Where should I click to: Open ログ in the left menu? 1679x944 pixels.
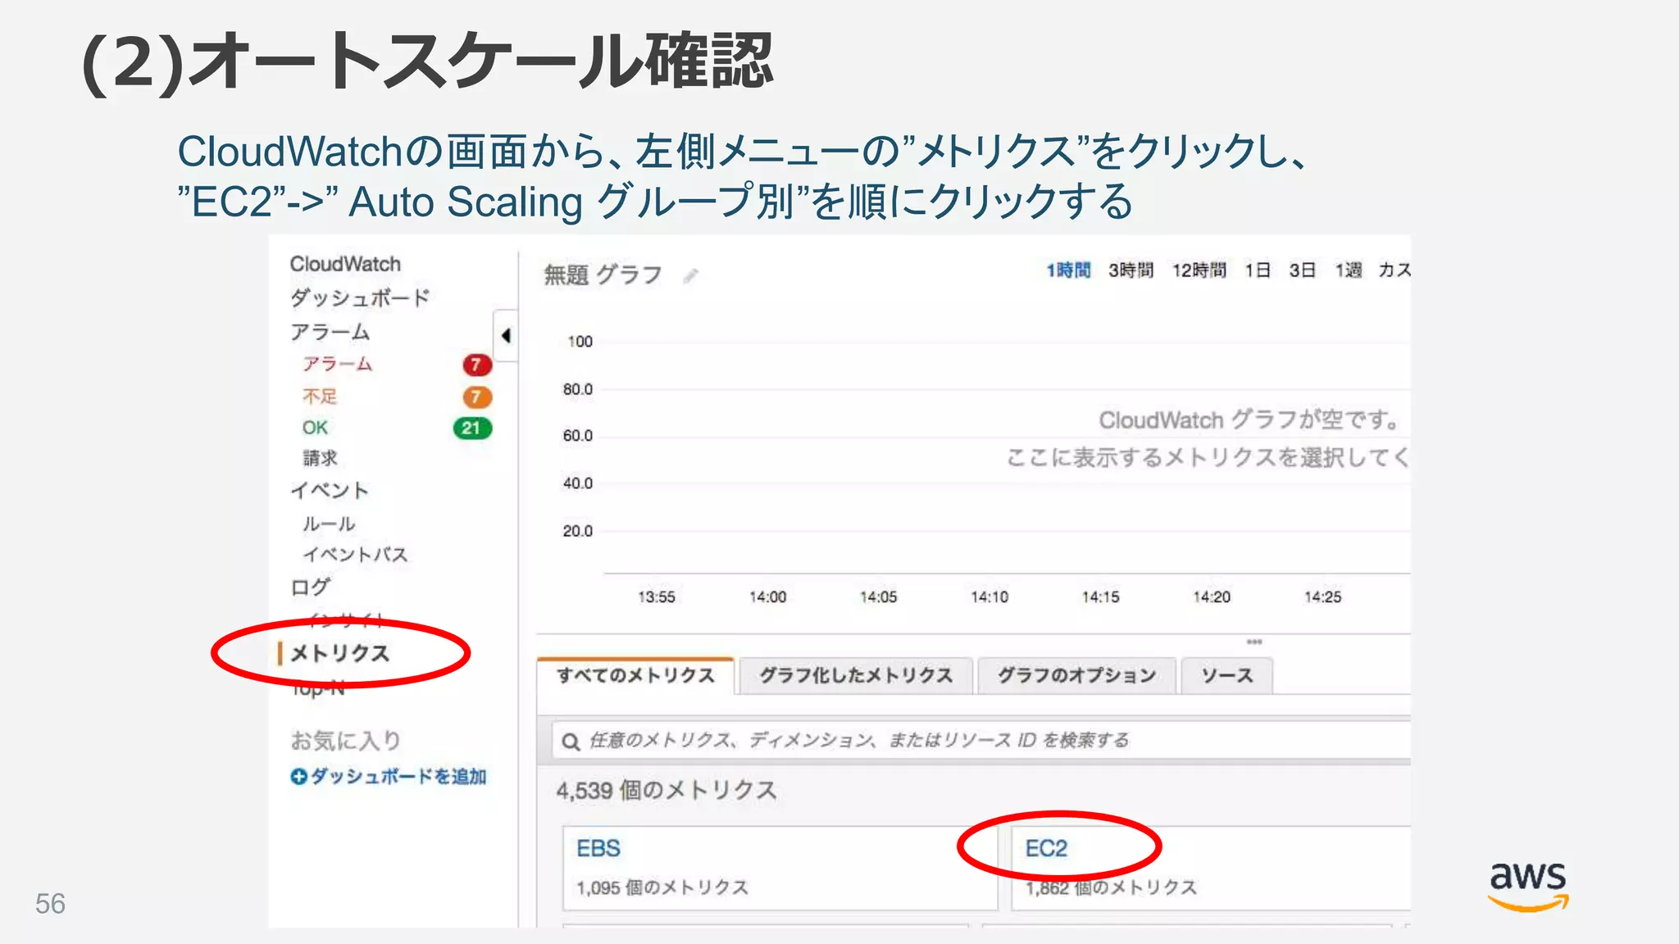click(310, 587)
